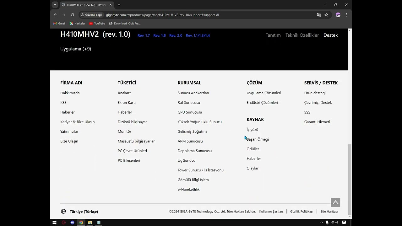Click the Ödüller link under KAYNAK

(x=253, y=149)
